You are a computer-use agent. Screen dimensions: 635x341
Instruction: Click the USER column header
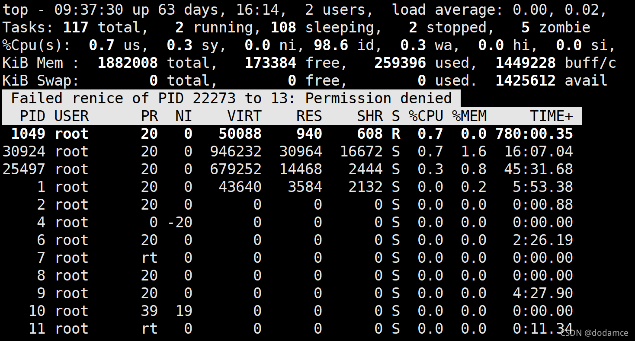(x=71, y=116)
